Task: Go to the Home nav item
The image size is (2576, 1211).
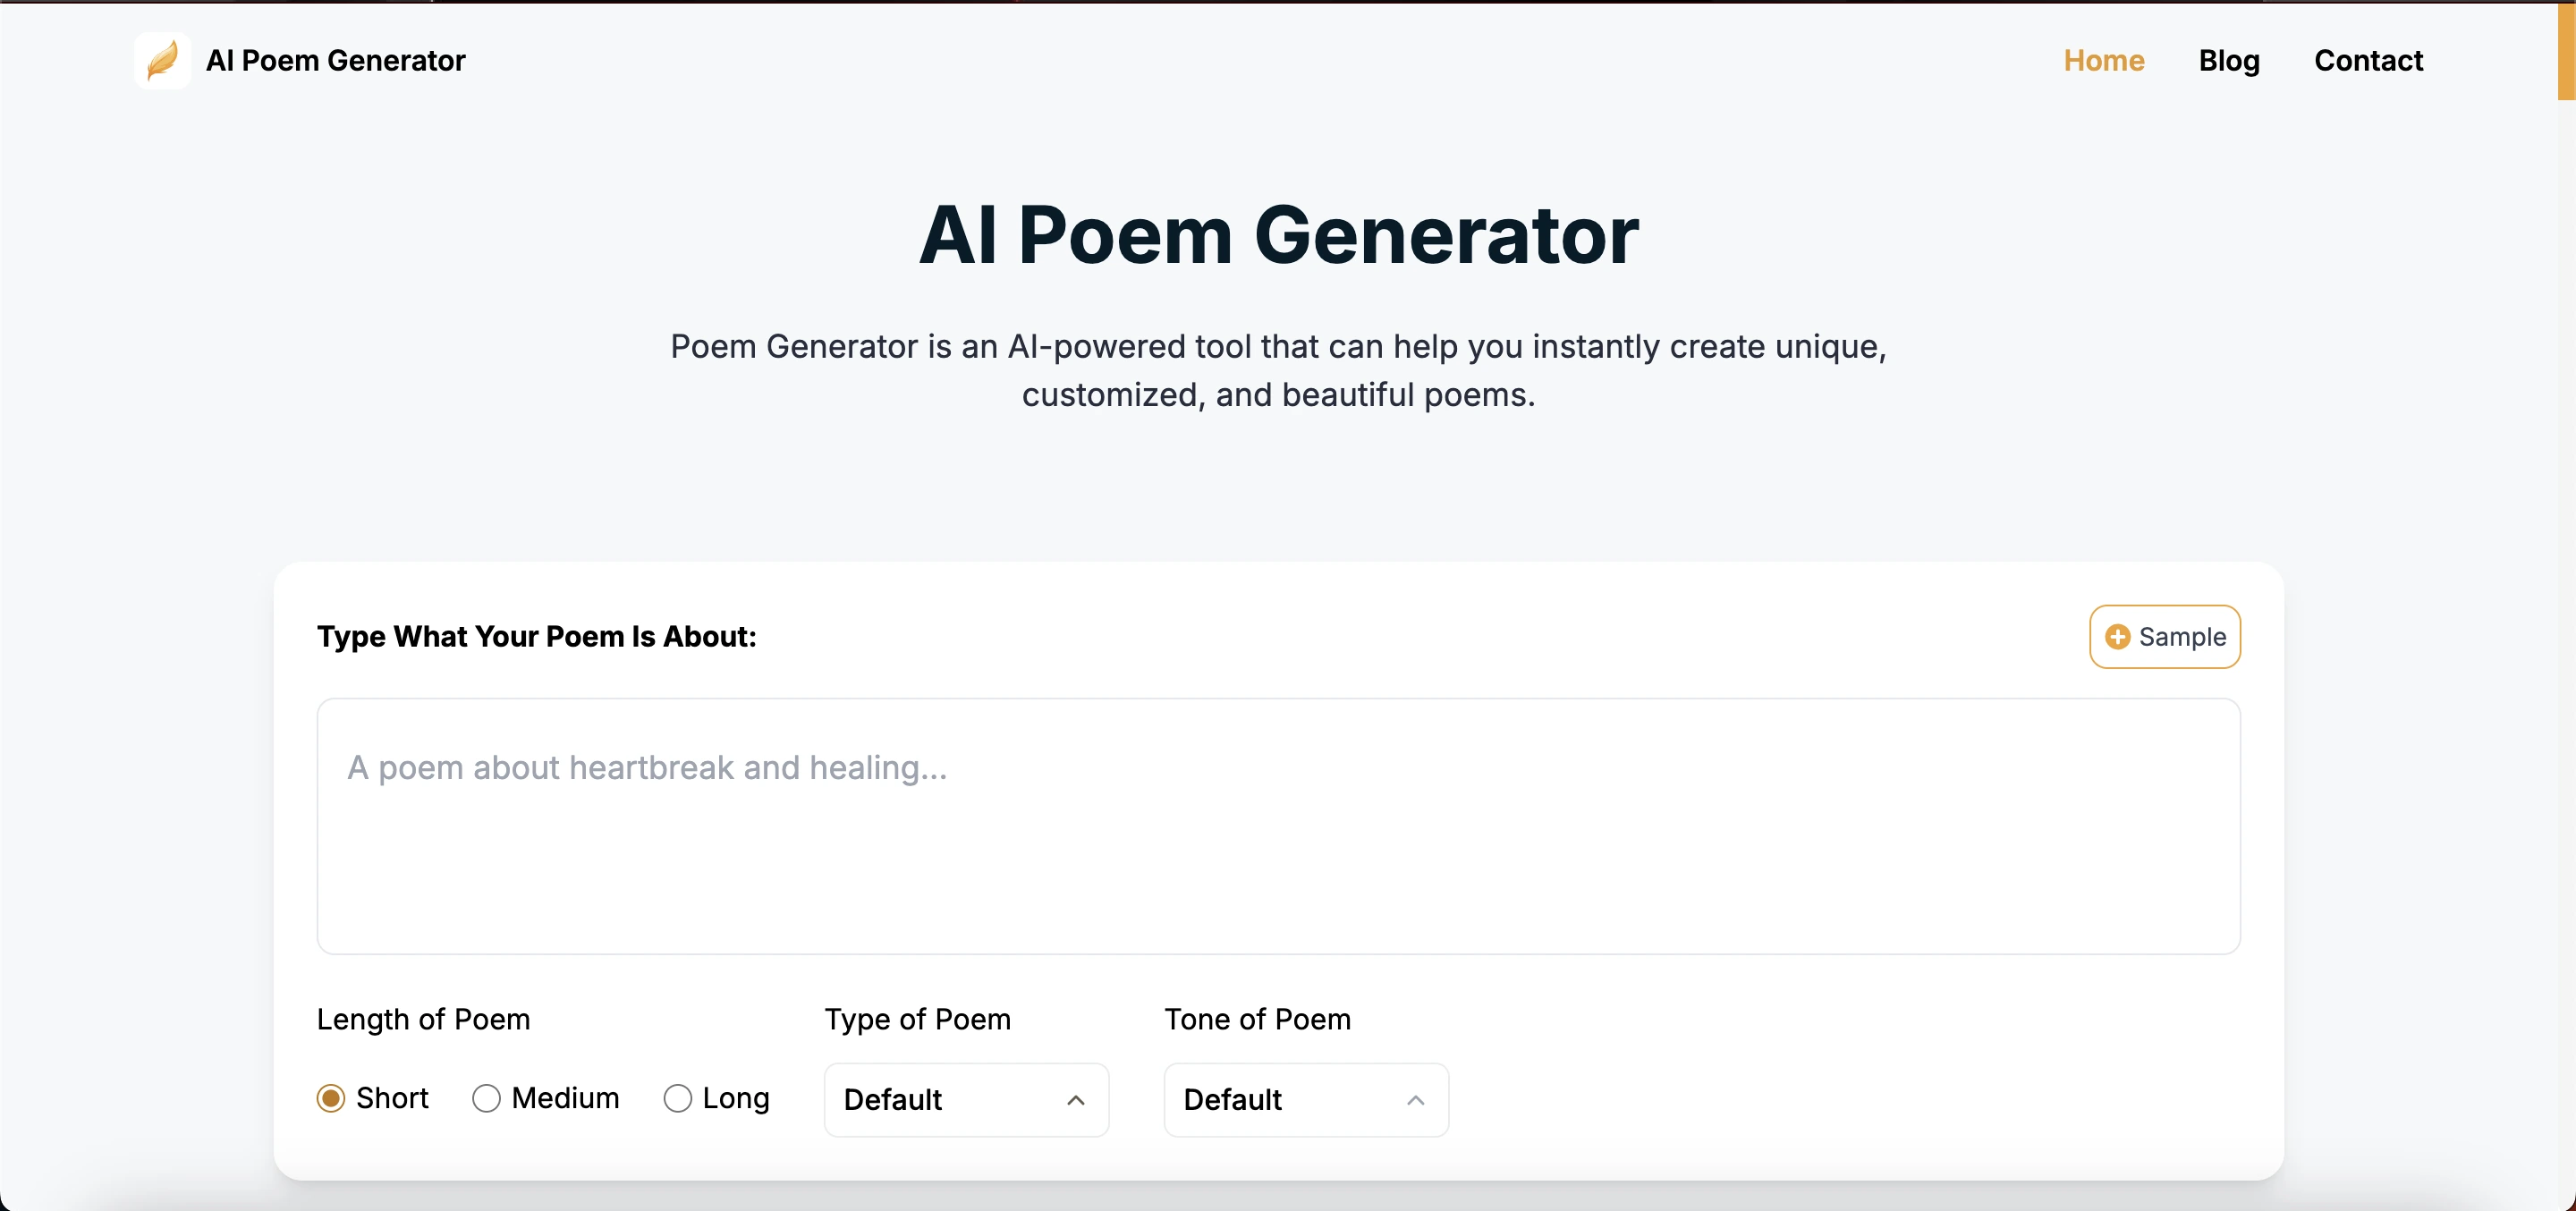Action: [2103, 60]
